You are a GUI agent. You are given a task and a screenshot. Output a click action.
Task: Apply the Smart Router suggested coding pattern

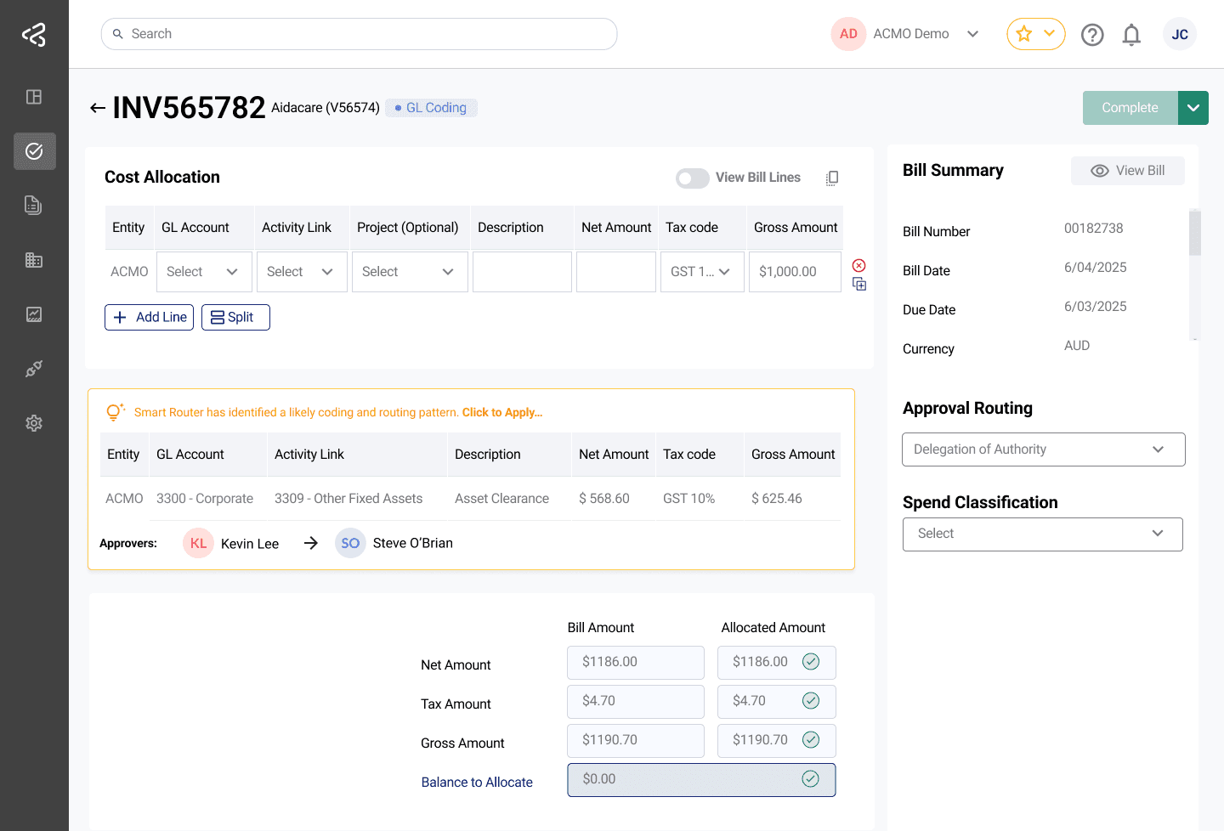point(501,411)
